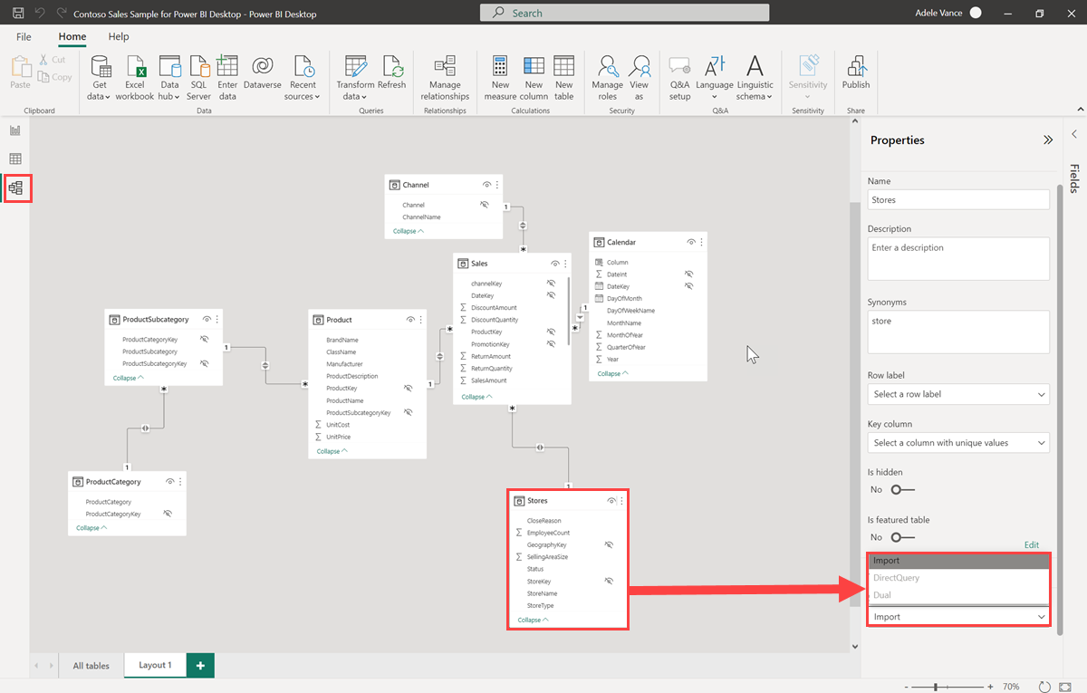Click the Synonyms text box
The image size is (1087, 693).
click(x=958, y=332)
